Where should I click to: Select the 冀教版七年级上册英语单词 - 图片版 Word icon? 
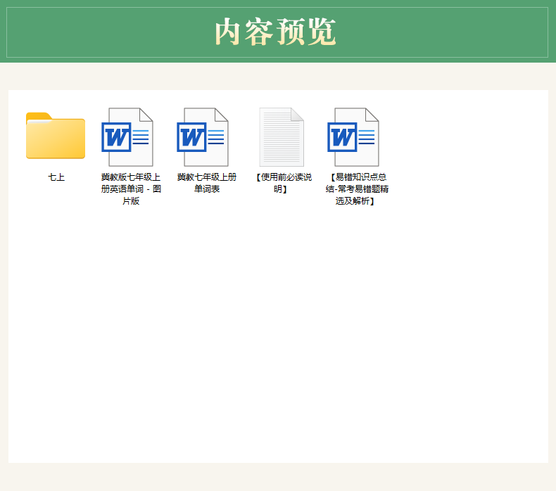click(127, 137)
